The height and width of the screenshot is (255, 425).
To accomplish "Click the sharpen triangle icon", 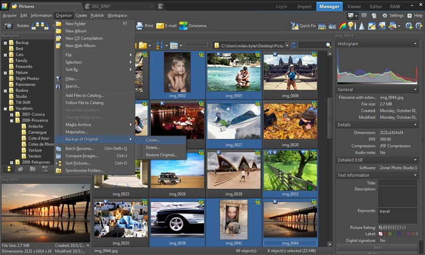I will tap(362, 25).
